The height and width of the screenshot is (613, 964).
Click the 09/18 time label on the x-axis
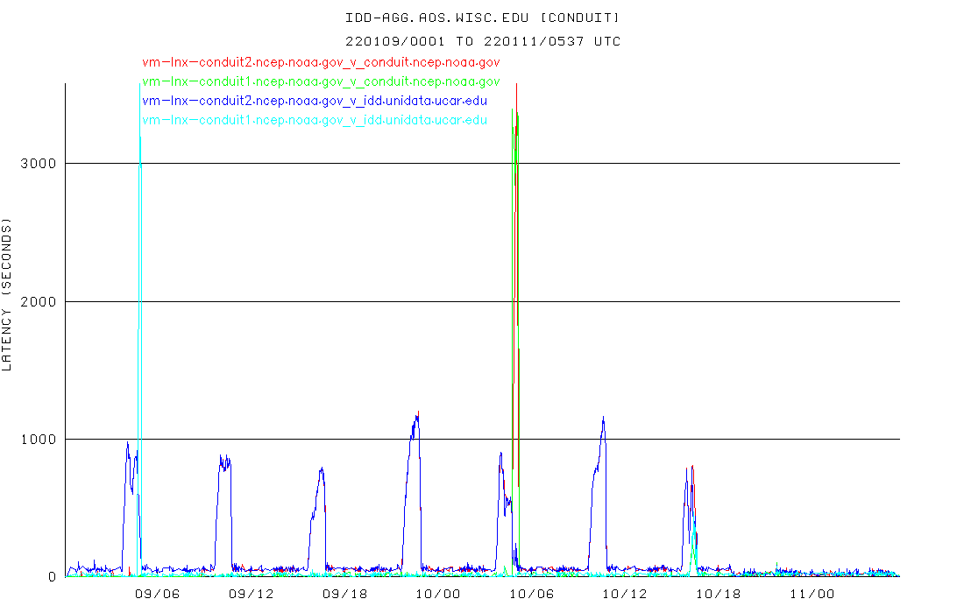pos(344,594)
